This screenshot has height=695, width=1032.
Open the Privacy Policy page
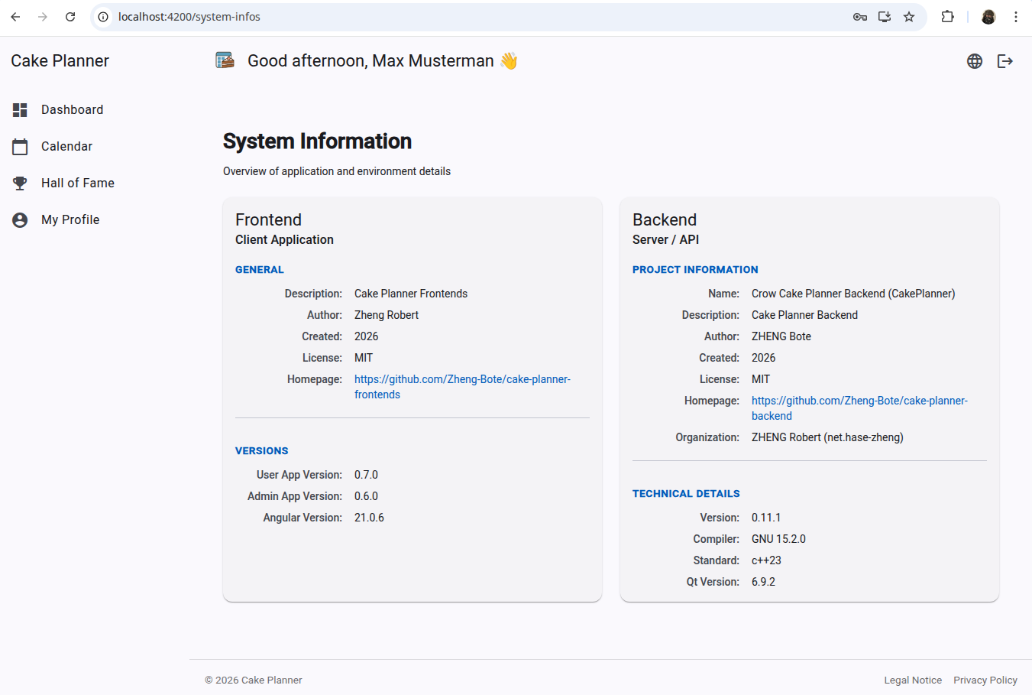tap(985, 680)
